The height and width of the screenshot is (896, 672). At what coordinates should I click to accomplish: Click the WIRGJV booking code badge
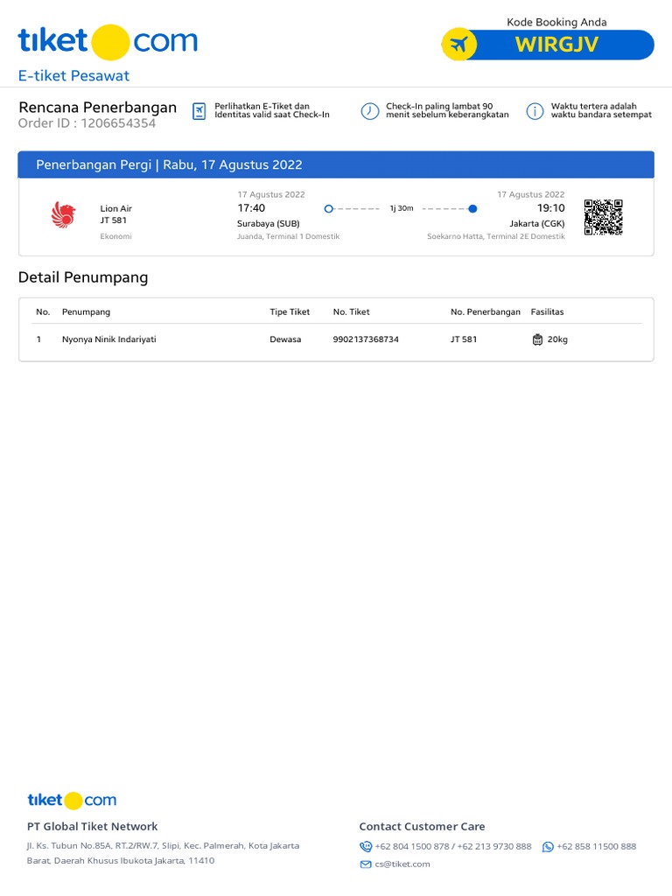556,45
